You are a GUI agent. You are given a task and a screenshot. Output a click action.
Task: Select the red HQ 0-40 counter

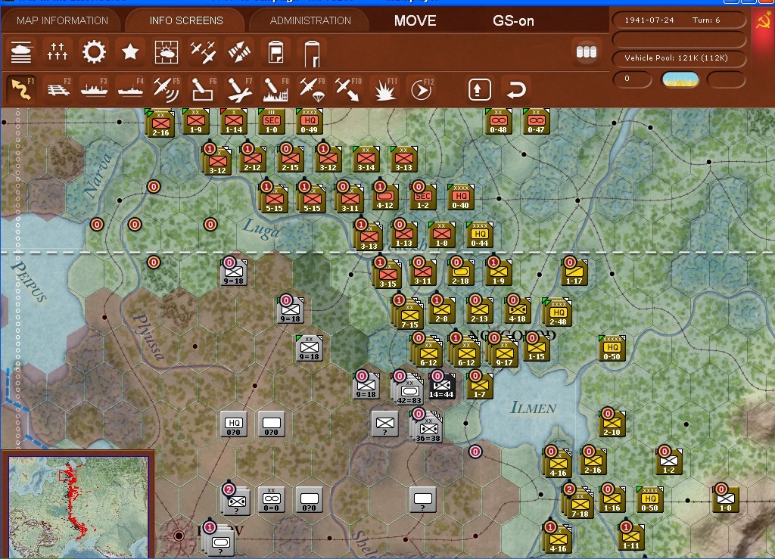tap(460, 197)
